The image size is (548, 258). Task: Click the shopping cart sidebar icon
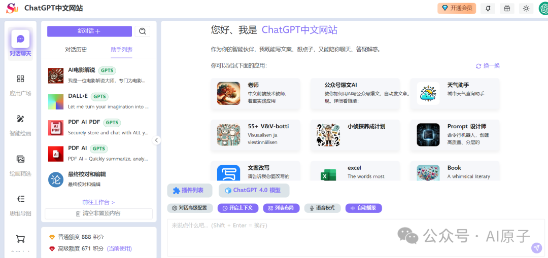coord(20,239)
